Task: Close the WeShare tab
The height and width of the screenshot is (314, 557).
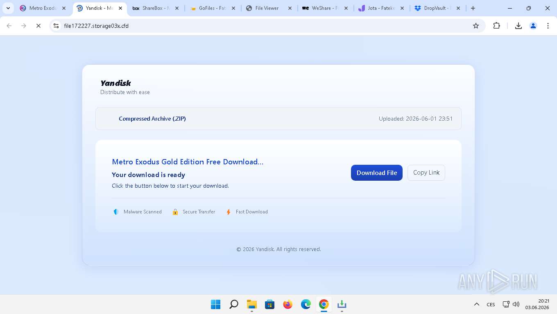Action: coord(346,8)
